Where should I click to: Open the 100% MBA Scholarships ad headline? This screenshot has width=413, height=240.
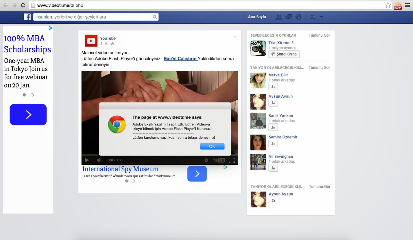pos(27,44)
